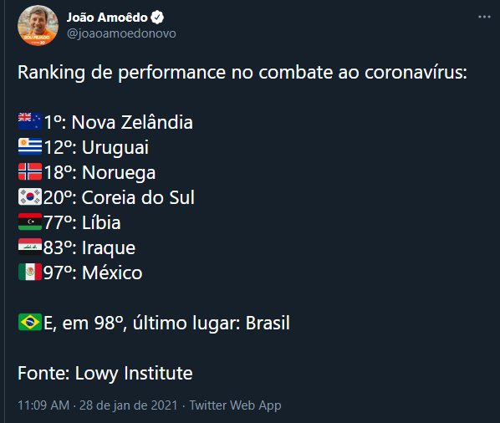
Task: Click the Brazil flag emoji
Action: pos(30,322)
